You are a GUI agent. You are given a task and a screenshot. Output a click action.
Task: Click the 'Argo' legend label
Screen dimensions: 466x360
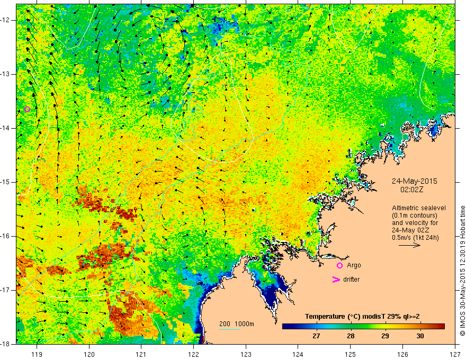(354, 265)
